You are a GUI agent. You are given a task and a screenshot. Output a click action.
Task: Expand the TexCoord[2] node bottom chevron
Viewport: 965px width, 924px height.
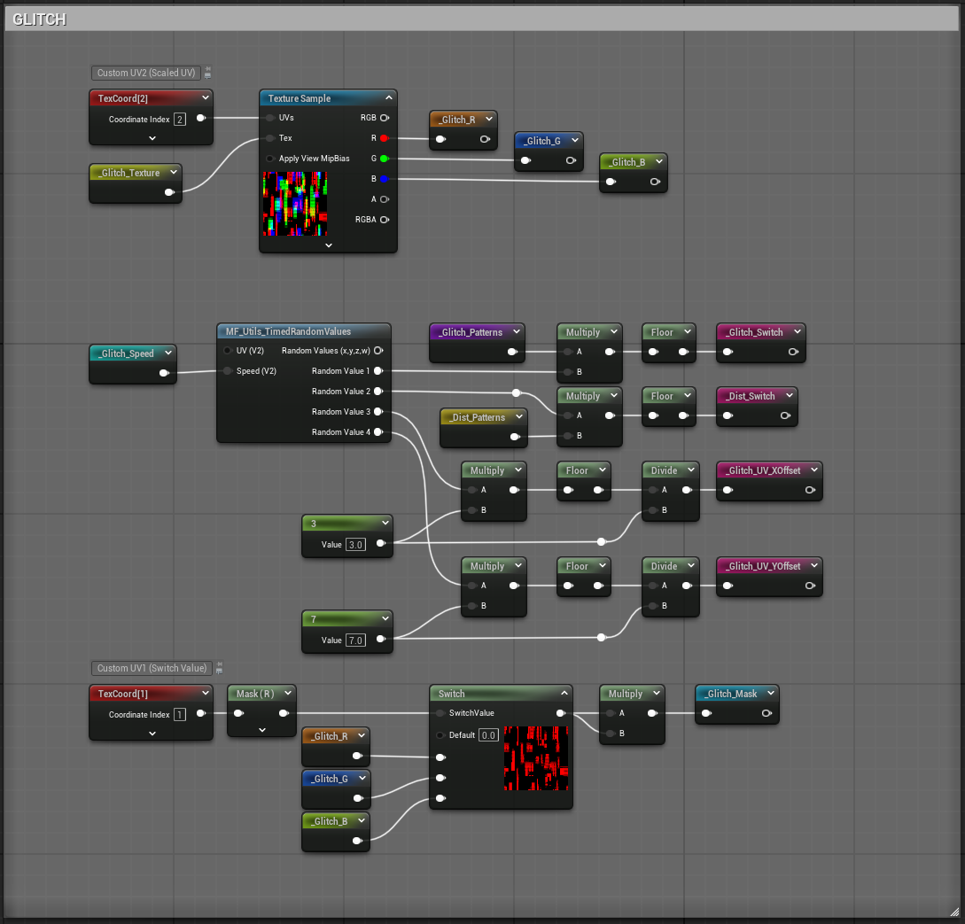(152, 138)
